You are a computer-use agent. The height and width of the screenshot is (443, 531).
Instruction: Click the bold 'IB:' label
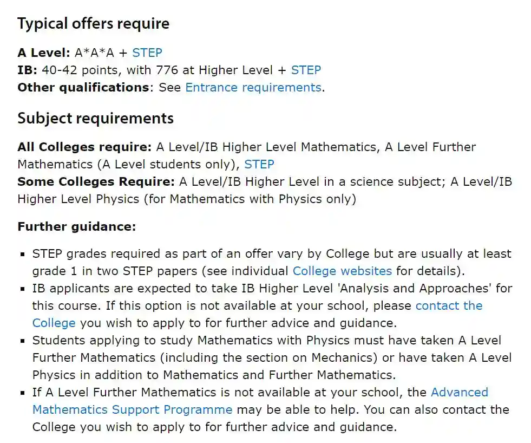coord(27,70)
